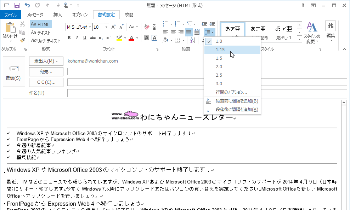The width and height of the screenshot is (350, 210).
Task: Decrease indent in paragraph group
Action: click(x=204, y=24)
